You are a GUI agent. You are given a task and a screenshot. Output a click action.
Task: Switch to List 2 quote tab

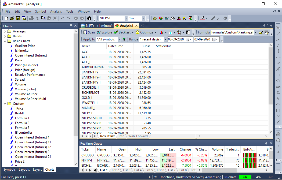115,170
